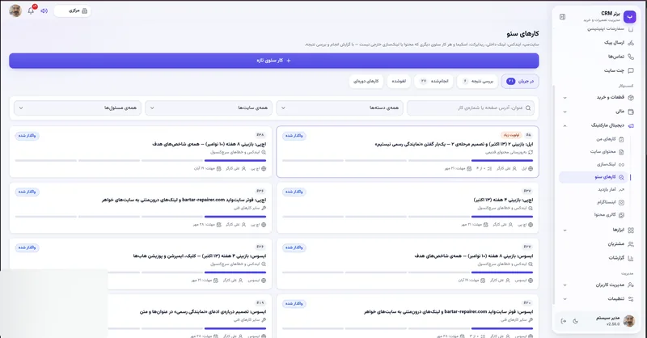Switch to the کارهای دوره‌ای tab
The image size is (647, 338).
[x=366, y=82]
